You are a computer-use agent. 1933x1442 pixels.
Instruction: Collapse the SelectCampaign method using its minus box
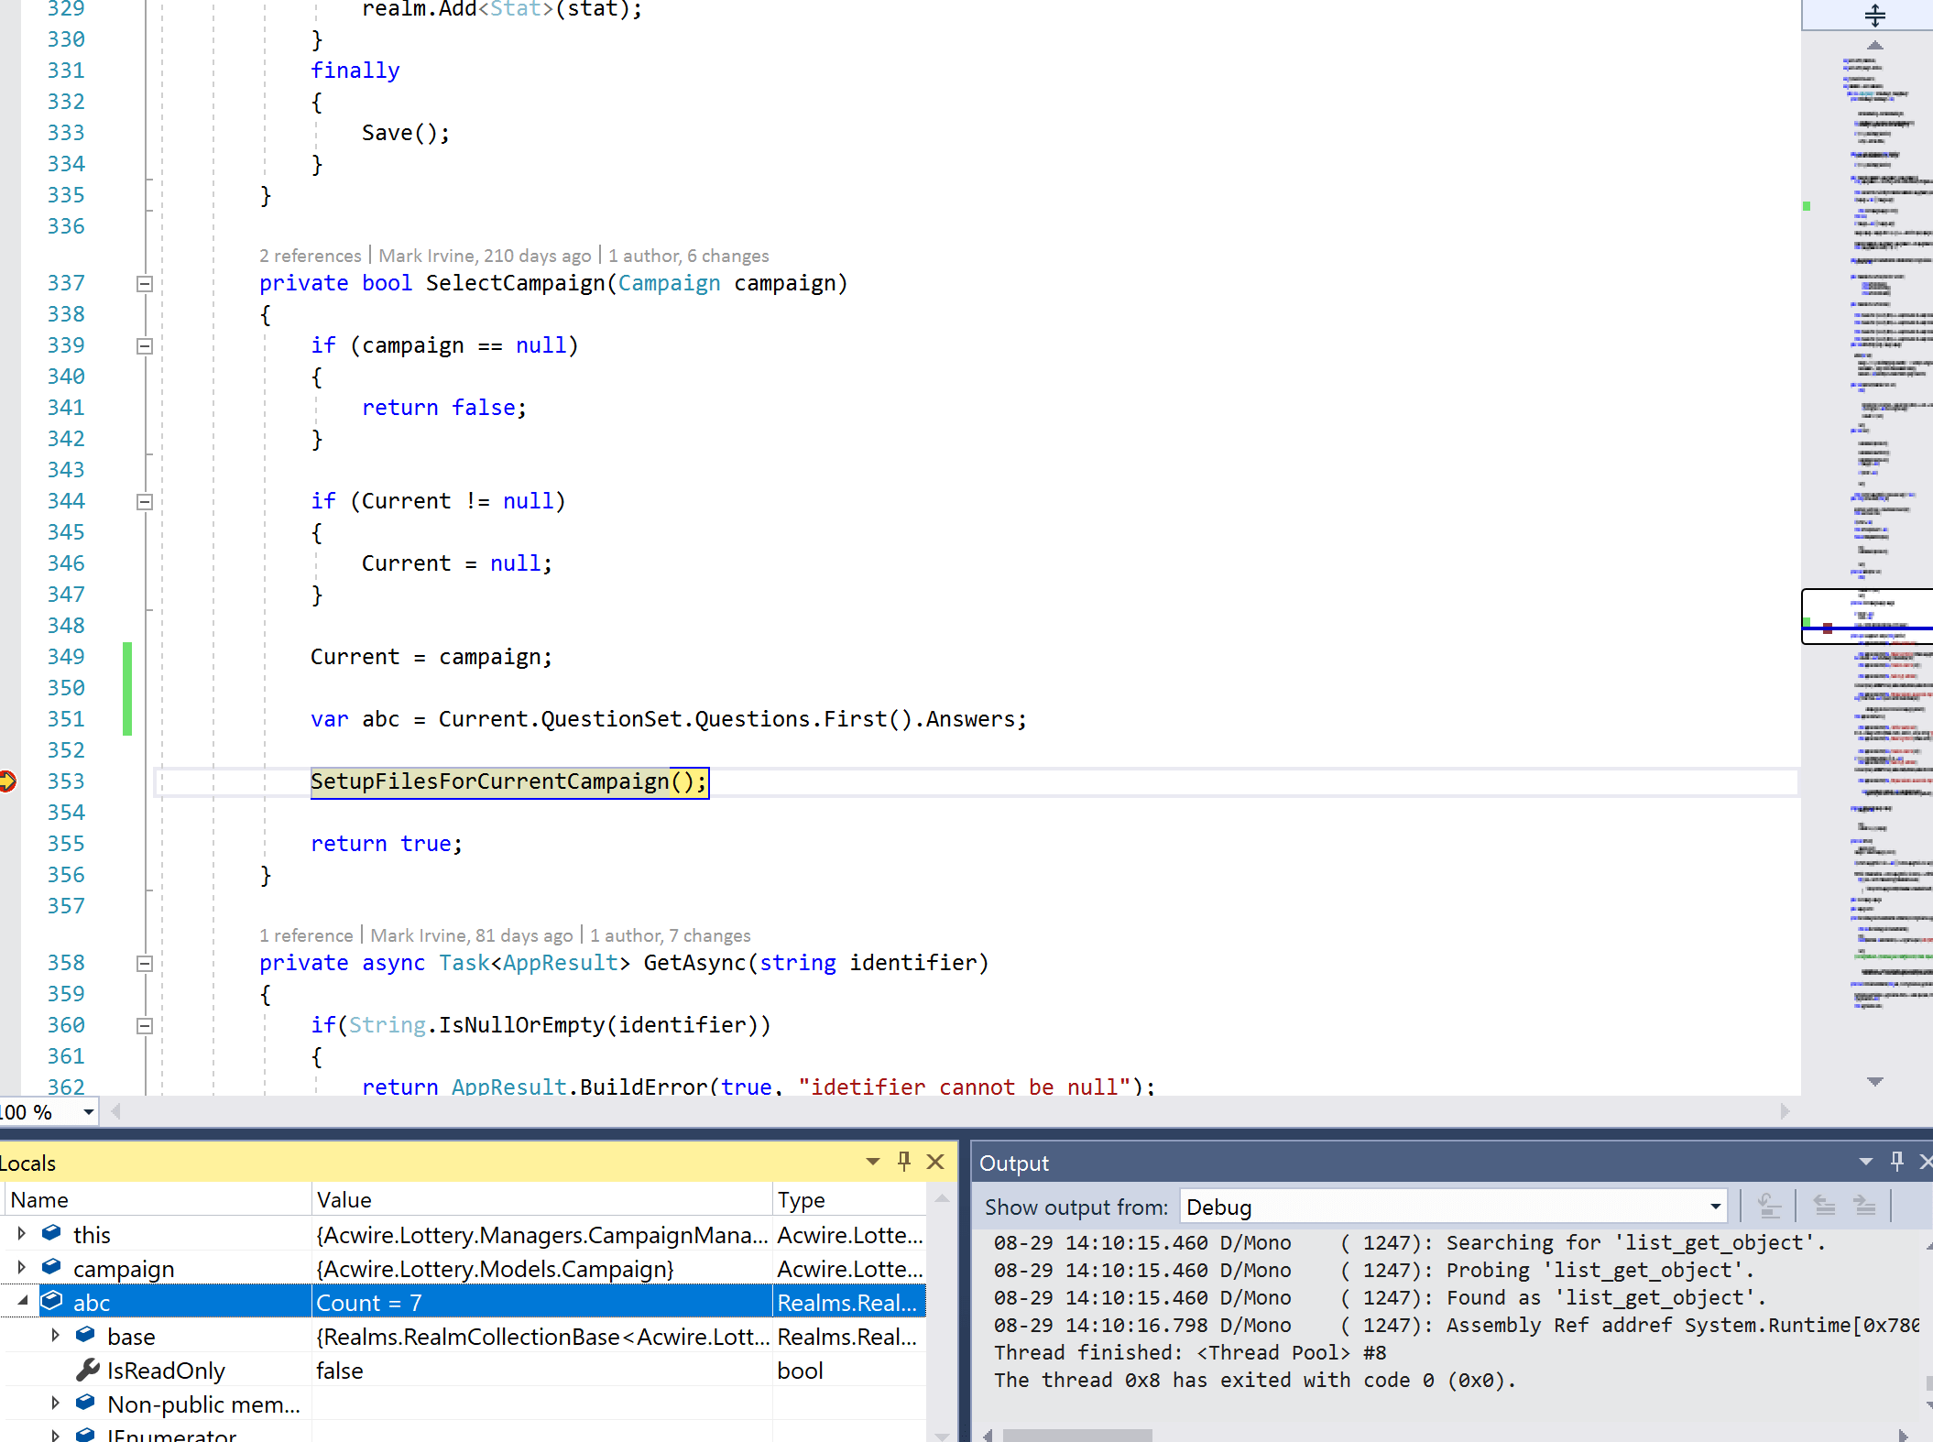[144, 284]
